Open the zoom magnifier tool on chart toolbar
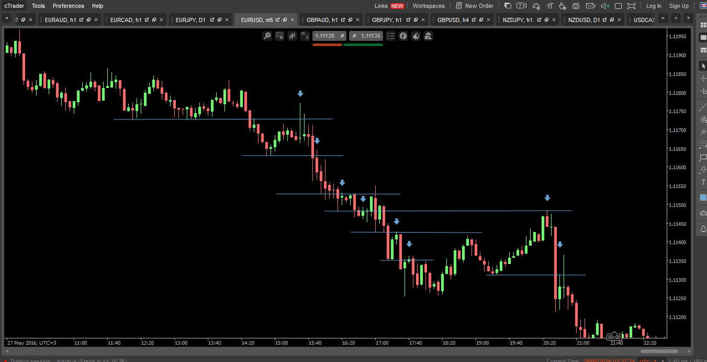This screenshot has height=362, width=707. (267, 36)
